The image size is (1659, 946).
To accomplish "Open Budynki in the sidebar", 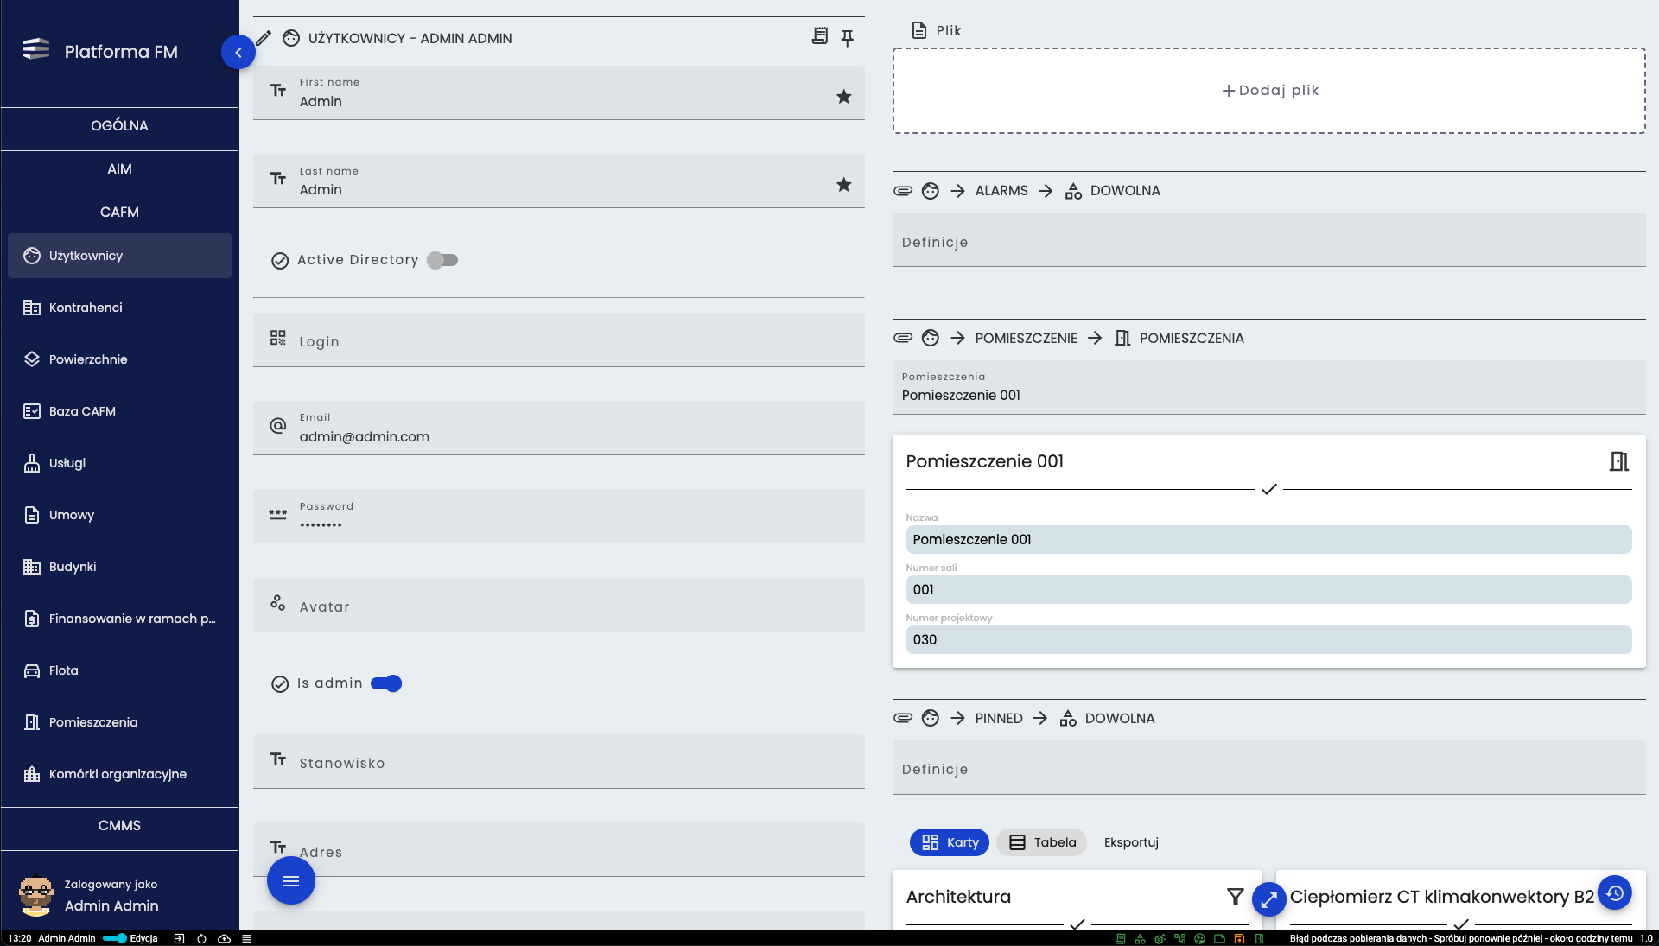I will click(x=119, y=567).
